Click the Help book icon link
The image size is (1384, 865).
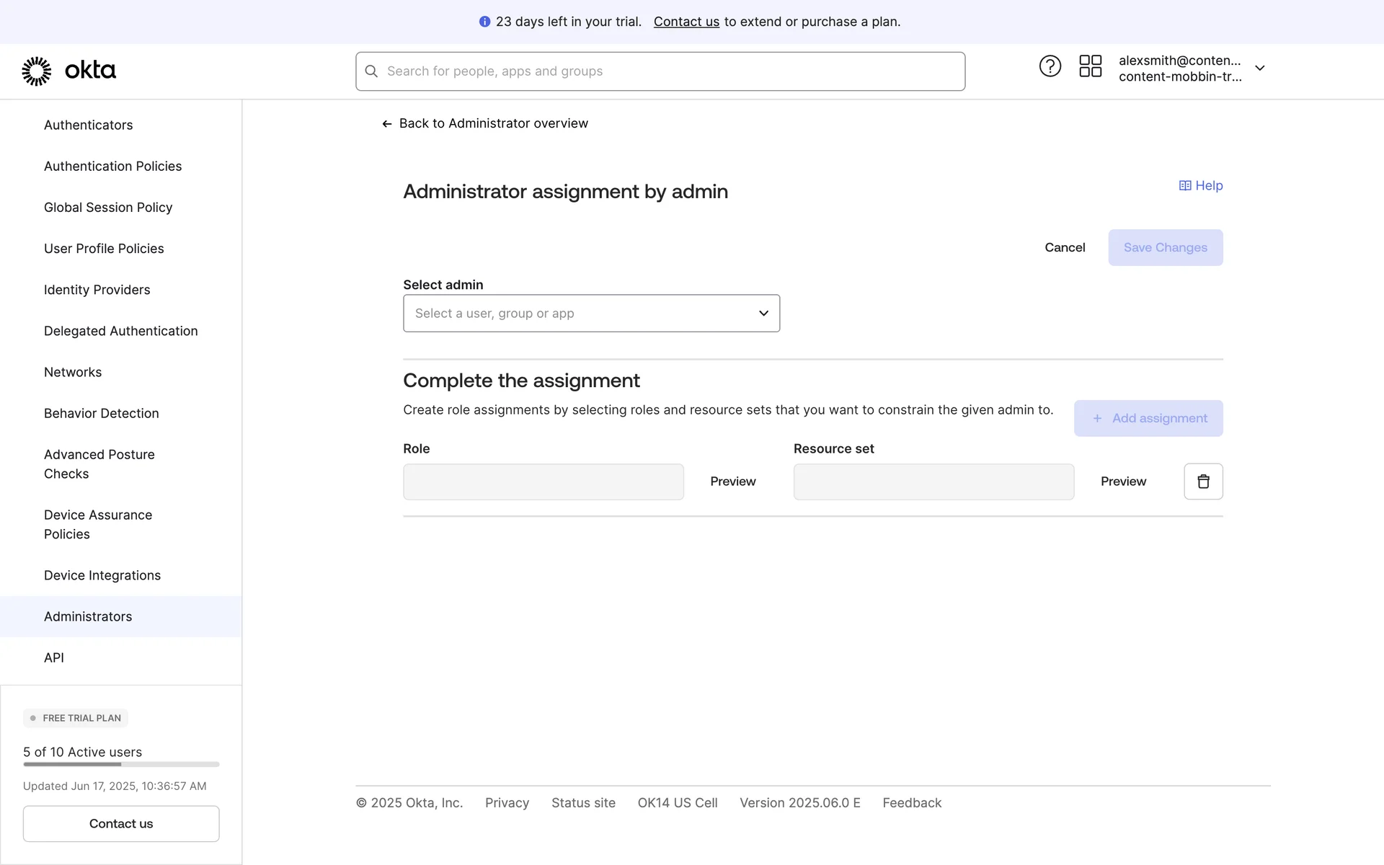coord(1185,186)
